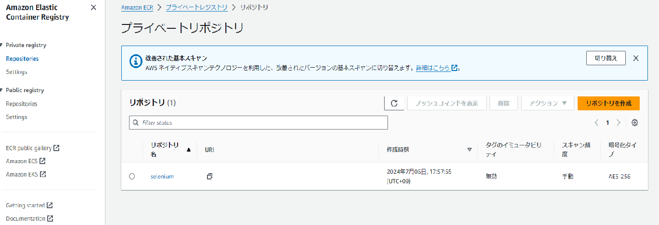Image resolution: width=659 pixels, height=225 pixels.
Task: Open Repositories under Private registry
Action: pyautogui.click(x=22, y=59)
